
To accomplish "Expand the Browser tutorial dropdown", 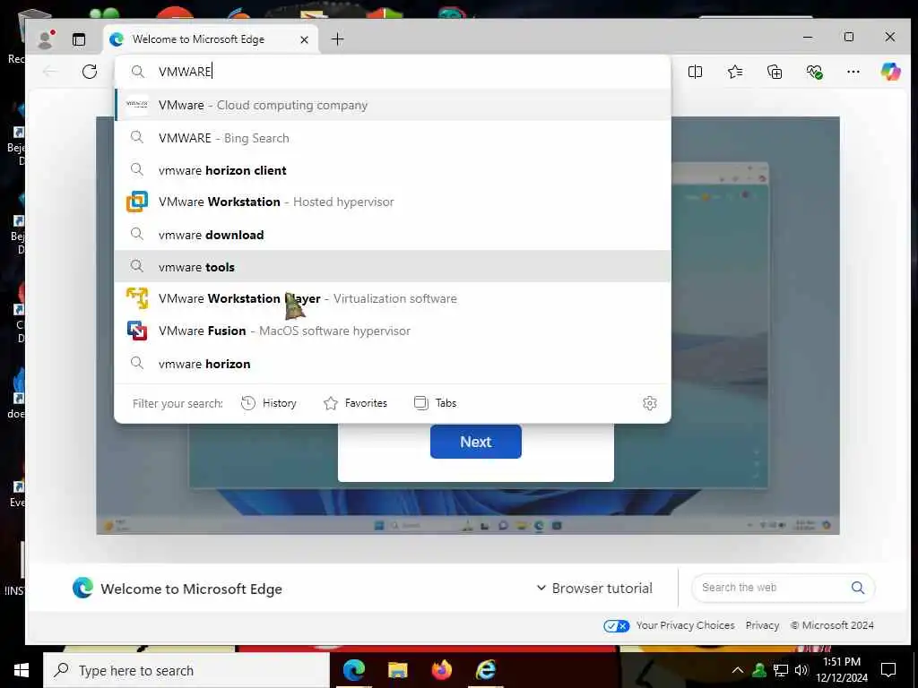I will tap(594, 588).
